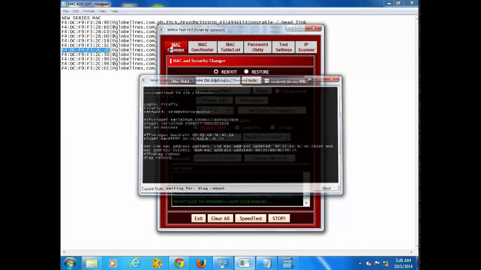Click Abort in the Telnet window

pyautogui.click(x=327, y=188)
